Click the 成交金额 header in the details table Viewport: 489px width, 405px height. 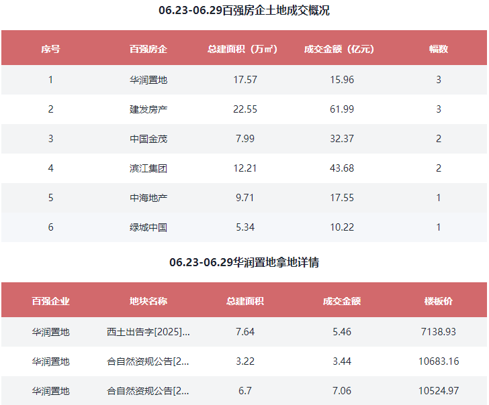(x=342, y=301)
